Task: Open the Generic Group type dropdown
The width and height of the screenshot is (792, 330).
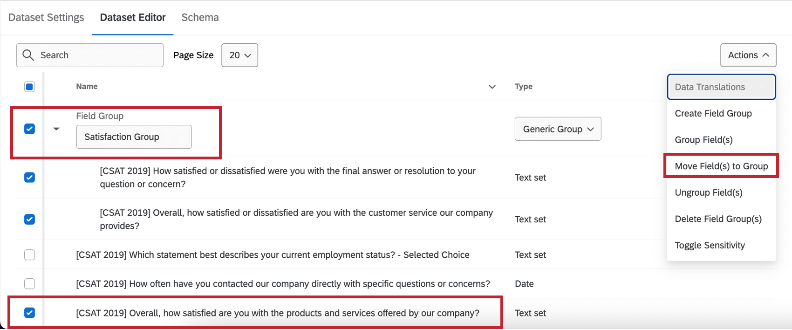Action: pyautogui.click(x=558, y=129)
